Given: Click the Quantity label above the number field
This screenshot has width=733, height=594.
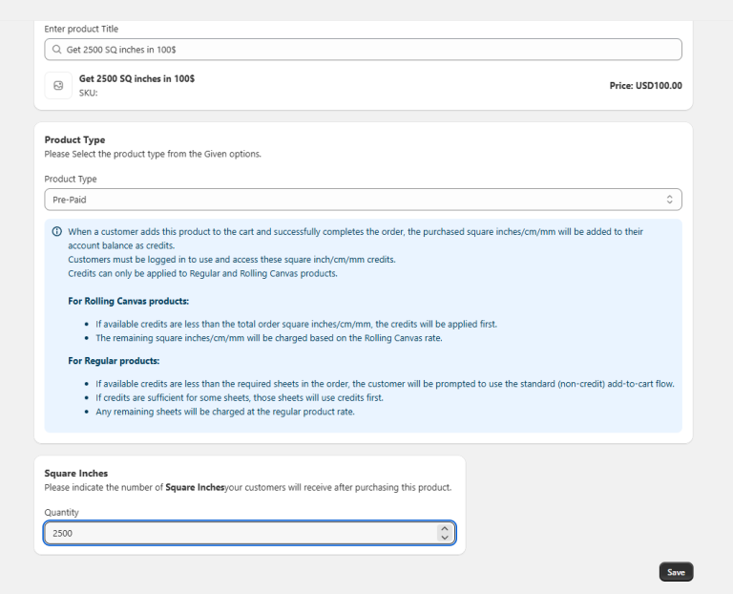Looking at the screenshot, I should [62, 513].
